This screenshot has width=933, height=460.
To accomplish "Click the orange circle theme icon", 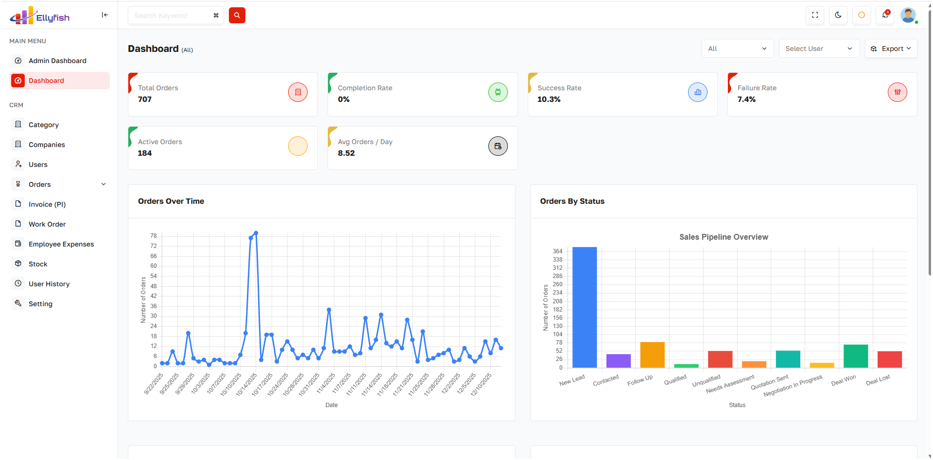I will click(861, 15).
